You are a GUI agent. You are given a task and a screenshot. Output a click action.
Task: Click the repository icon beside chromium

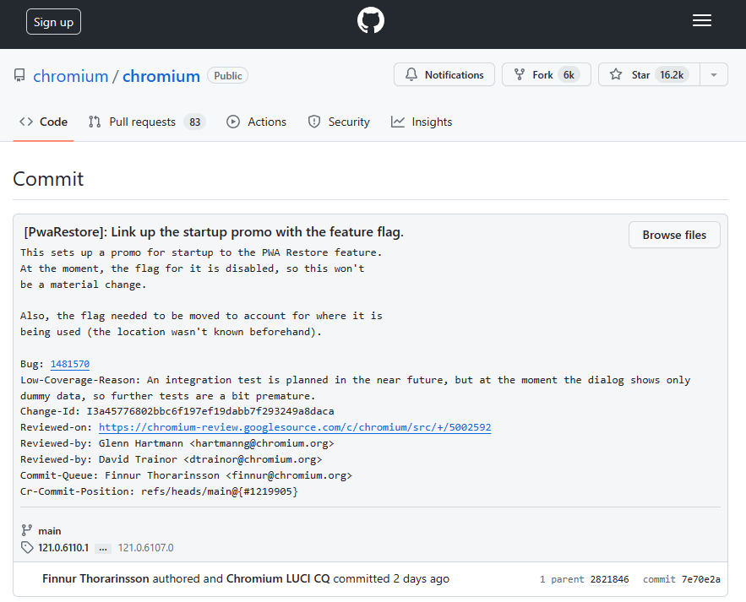tap(19, 76)
